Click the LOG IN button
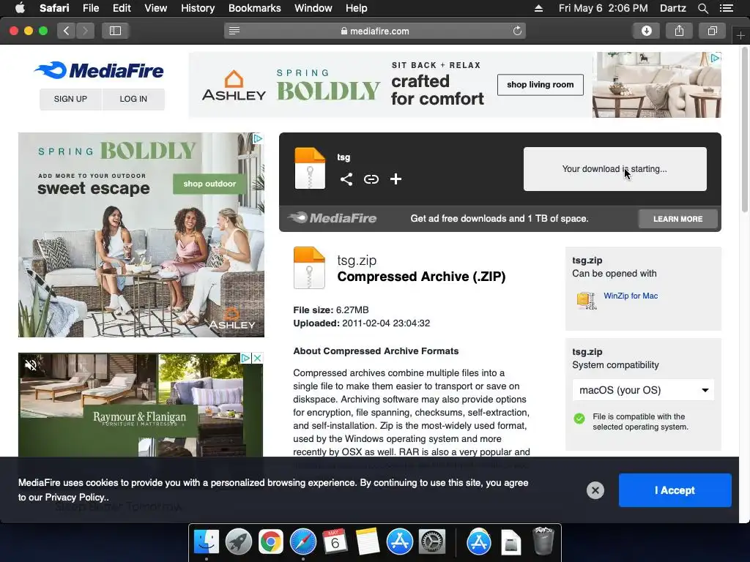Viewport: 750px width, 562px height. click(x=133, y=99)
